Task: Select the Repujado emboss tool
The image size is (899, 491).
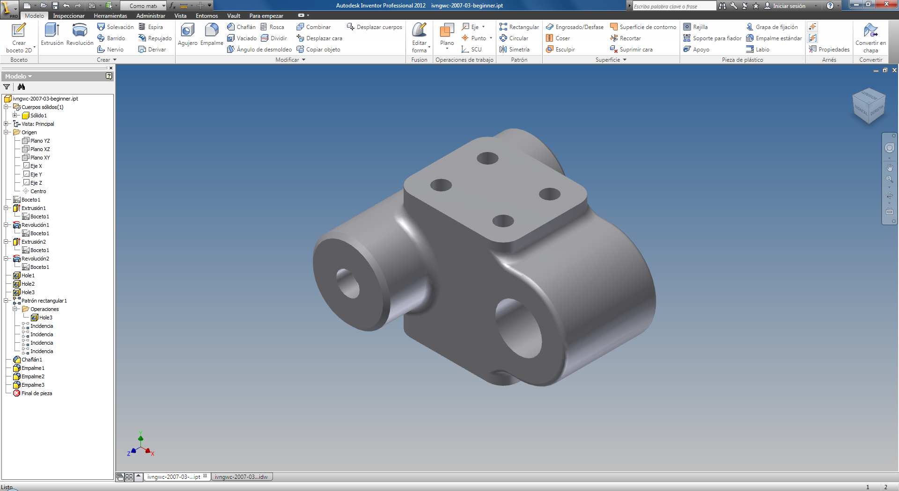Action: coord(155,38)
